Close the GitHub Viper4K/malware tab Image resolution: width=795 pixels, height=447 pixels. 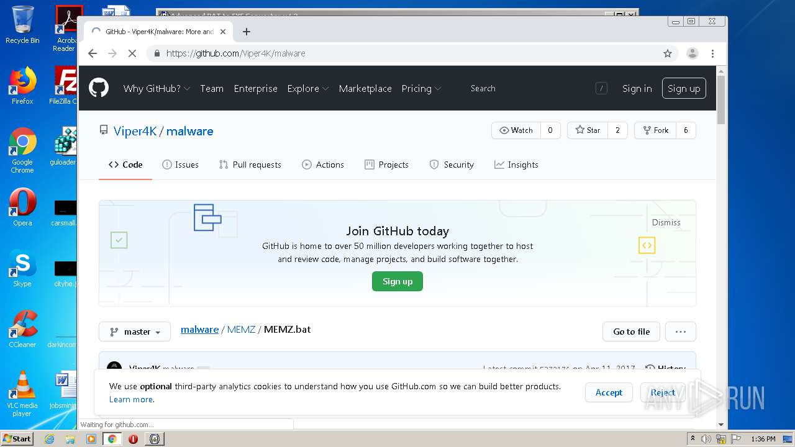point(223,32)
